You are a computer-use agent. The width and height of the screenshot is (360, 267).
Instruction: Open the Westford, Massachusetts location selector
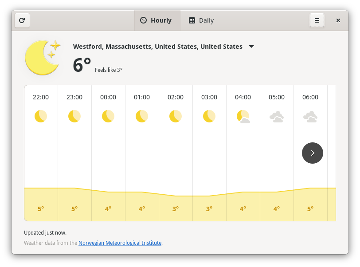(158, 47)
